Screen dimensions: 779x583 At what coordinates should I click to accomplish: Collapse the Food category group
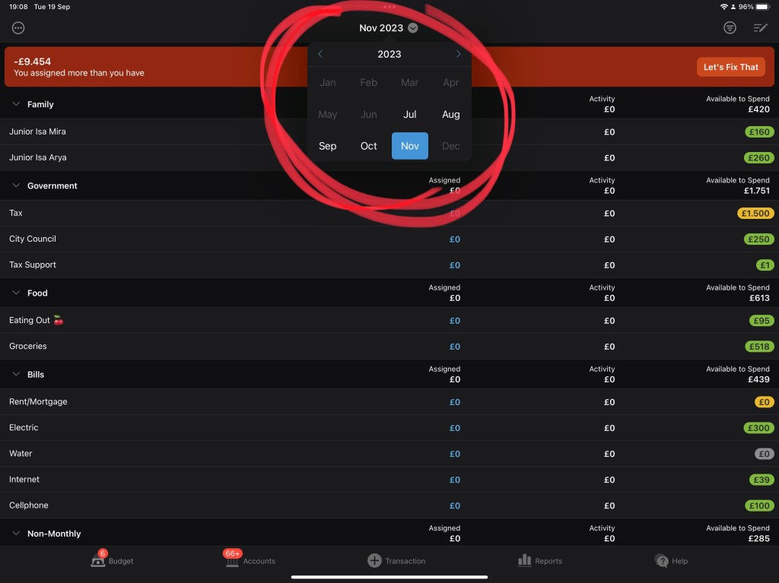point(16,293)
